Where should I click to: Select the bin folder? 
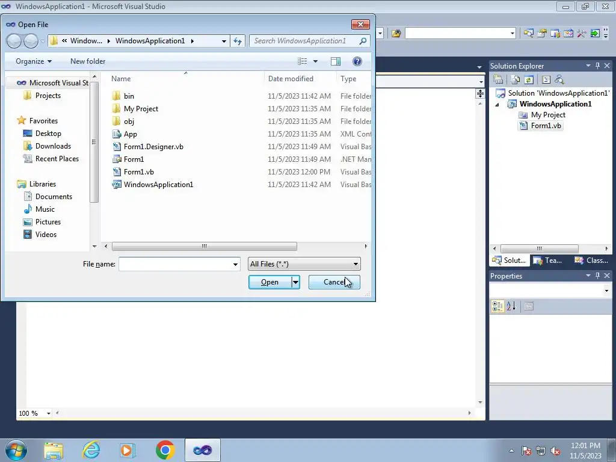[x=129, y=96]
